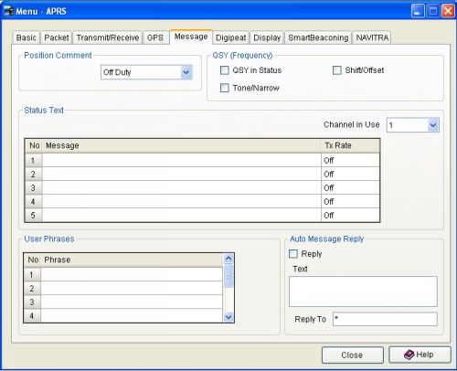The height and width of the screenshot is (371, 457).
Task: Click the APRS window title bar icon
Action: pos(8,11)
